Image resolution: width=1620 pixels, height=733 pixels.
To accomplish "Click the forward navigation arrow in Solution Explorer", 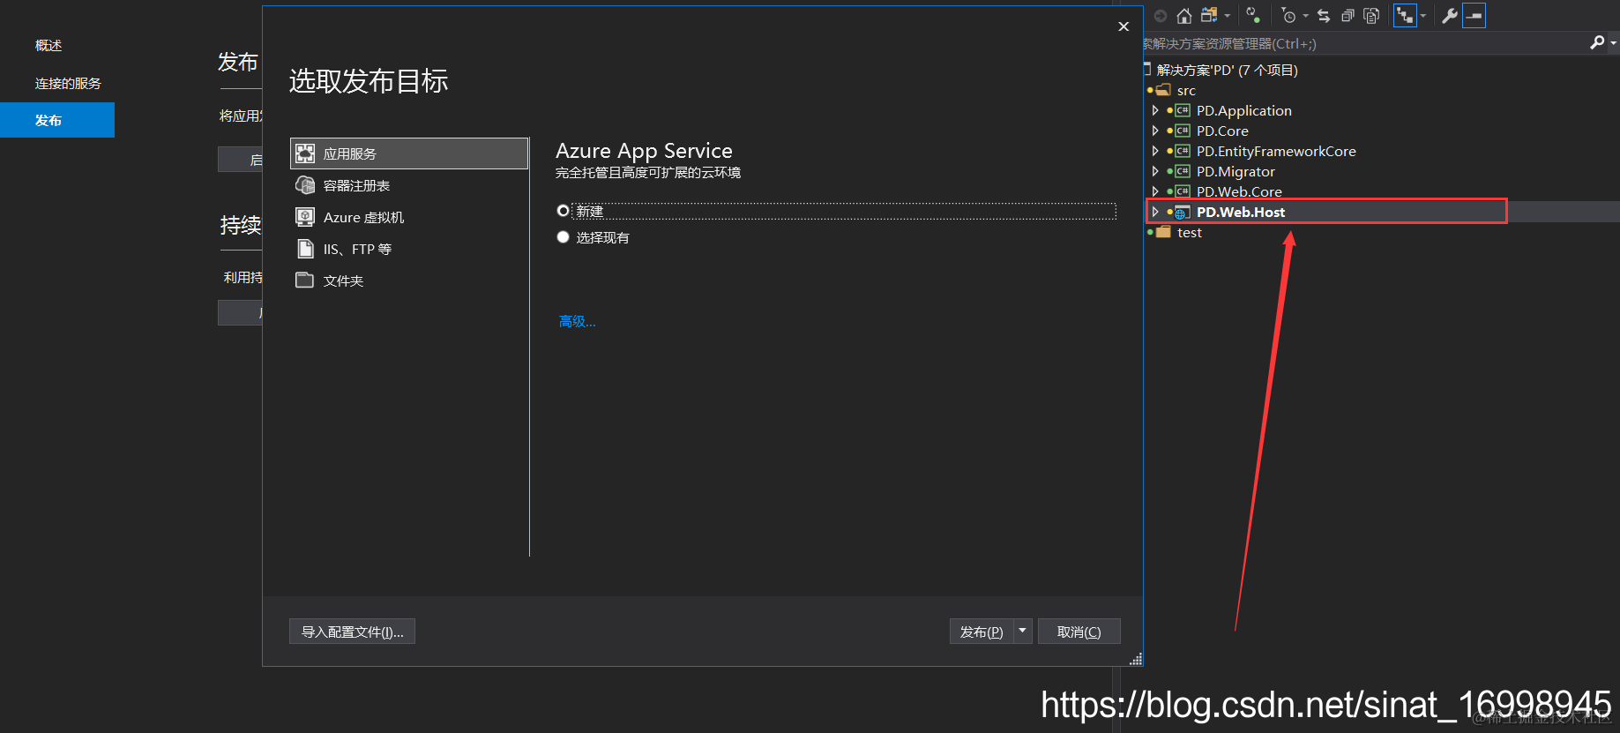I will pyautogui.click(x=1161, y=16).
